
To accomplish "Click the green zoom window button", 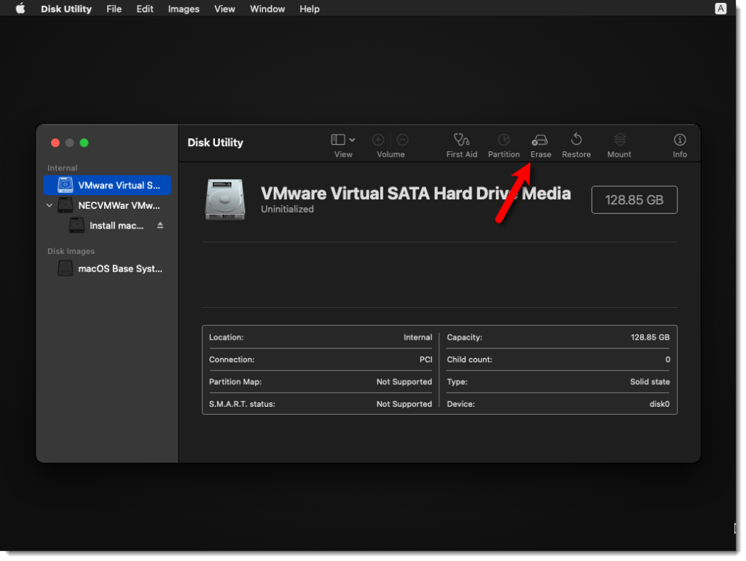I will tap(85, 143).
